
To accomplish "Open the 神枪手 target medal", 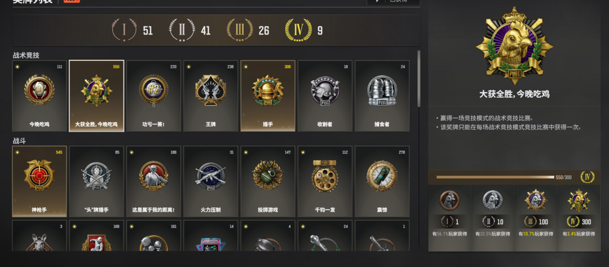I will (39, 182).
